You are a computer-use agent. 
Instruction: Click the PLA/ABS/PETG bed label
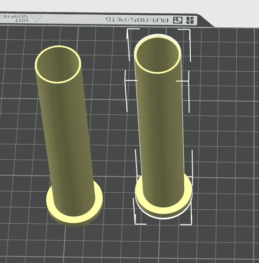137,20
